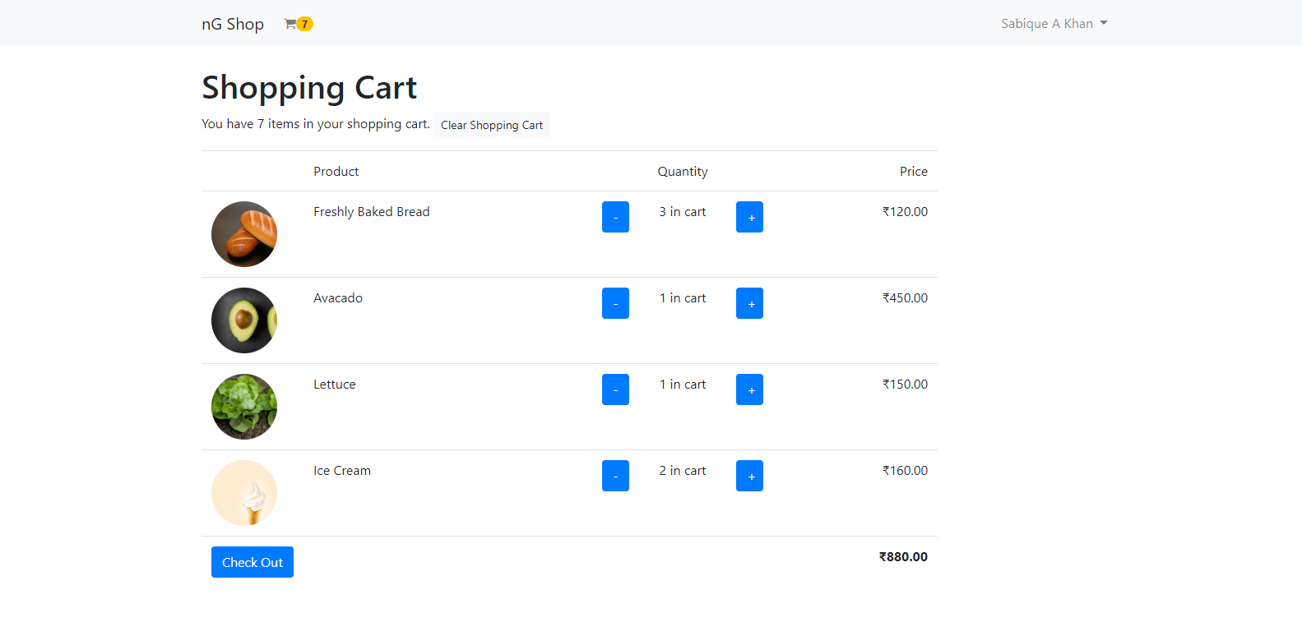1302x622 pixels.
Task: Click the Check Out button
Action: (x=253, y=562)
